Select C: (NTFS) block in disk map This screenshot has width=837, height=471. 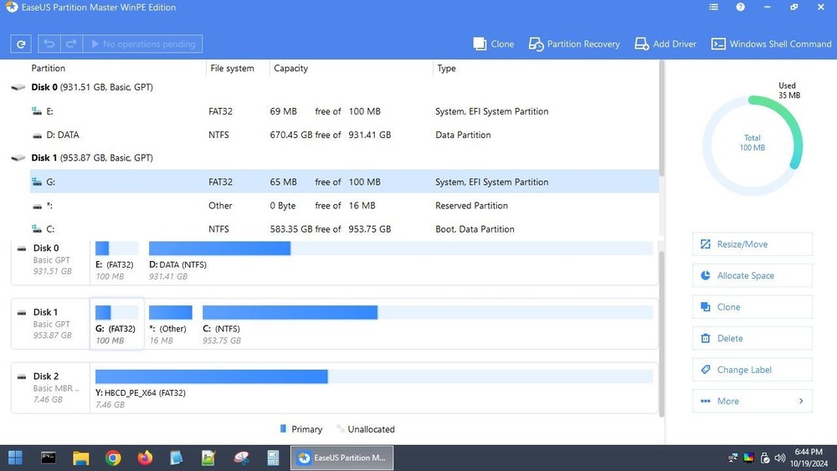coord(428,325)
